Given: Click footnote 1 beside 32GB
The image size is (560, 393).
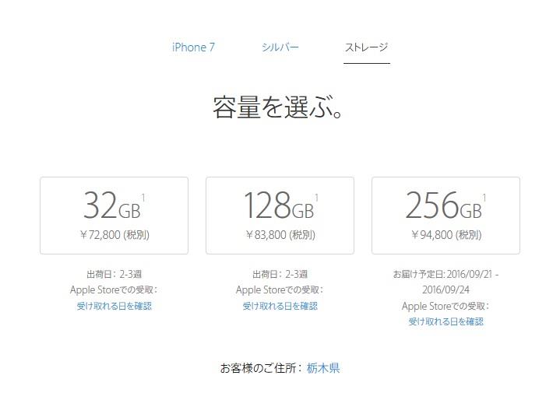Looking at the screenshot, I should pos(143,198).
